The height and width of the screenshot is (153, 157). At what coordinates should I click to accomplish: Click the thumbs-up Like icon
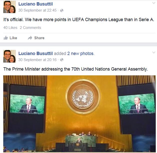click(6, 38)
